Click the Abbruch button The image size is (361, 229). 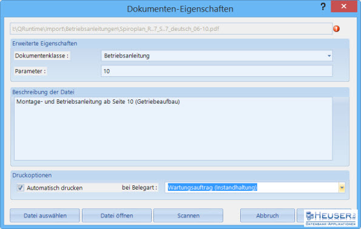pyautogui.click(x=268, y=216)
